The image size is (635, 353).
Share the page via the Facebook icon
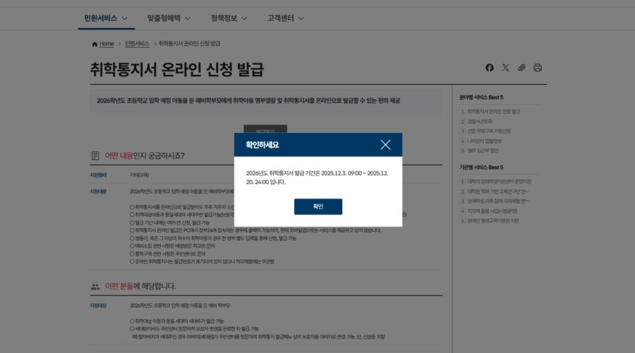tap(489, 68)
